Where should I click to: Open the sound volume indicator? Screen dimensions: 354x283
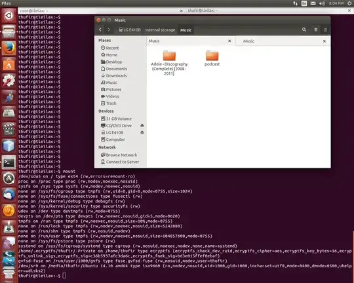point(322,3)
